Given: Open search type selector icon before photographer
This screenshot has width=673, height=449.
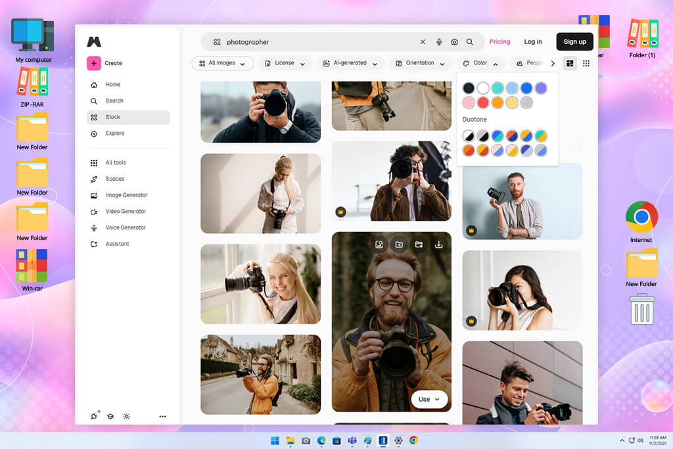Looking at the screenshot, I should click(217, 41).
